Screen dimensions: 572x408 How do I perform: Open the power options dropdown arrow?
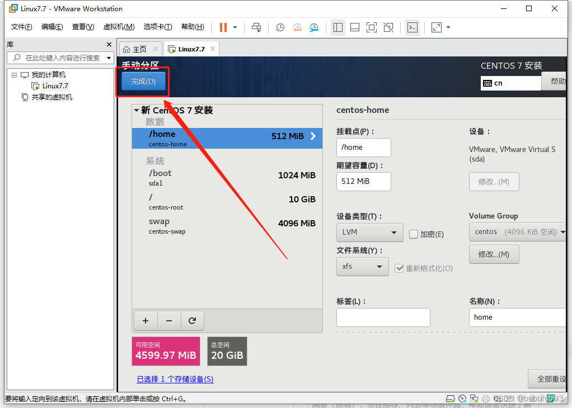click(235, 27)
